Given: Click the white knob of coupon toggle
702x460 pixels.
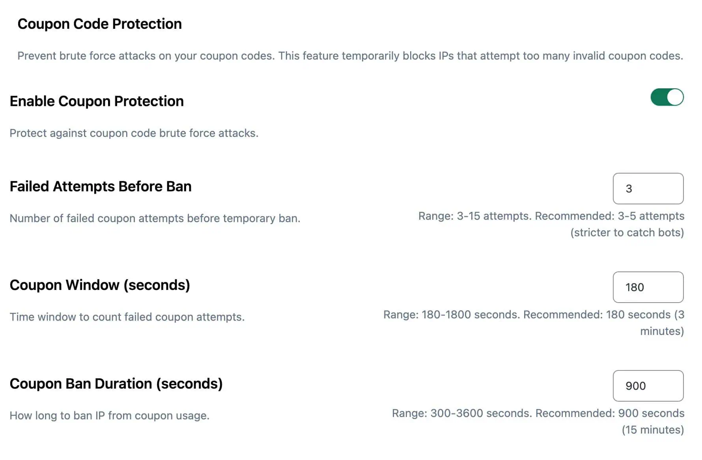Looking at the screenshot, I should click(675, 97).
